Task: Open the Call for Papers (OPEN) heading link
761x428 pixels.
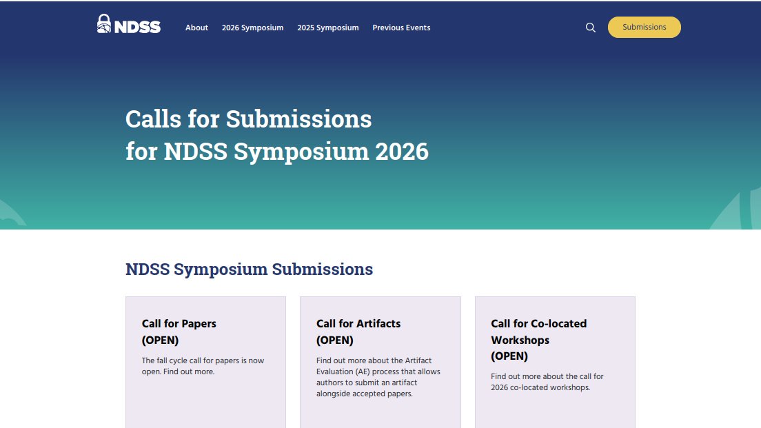Action: coord(179,332)
